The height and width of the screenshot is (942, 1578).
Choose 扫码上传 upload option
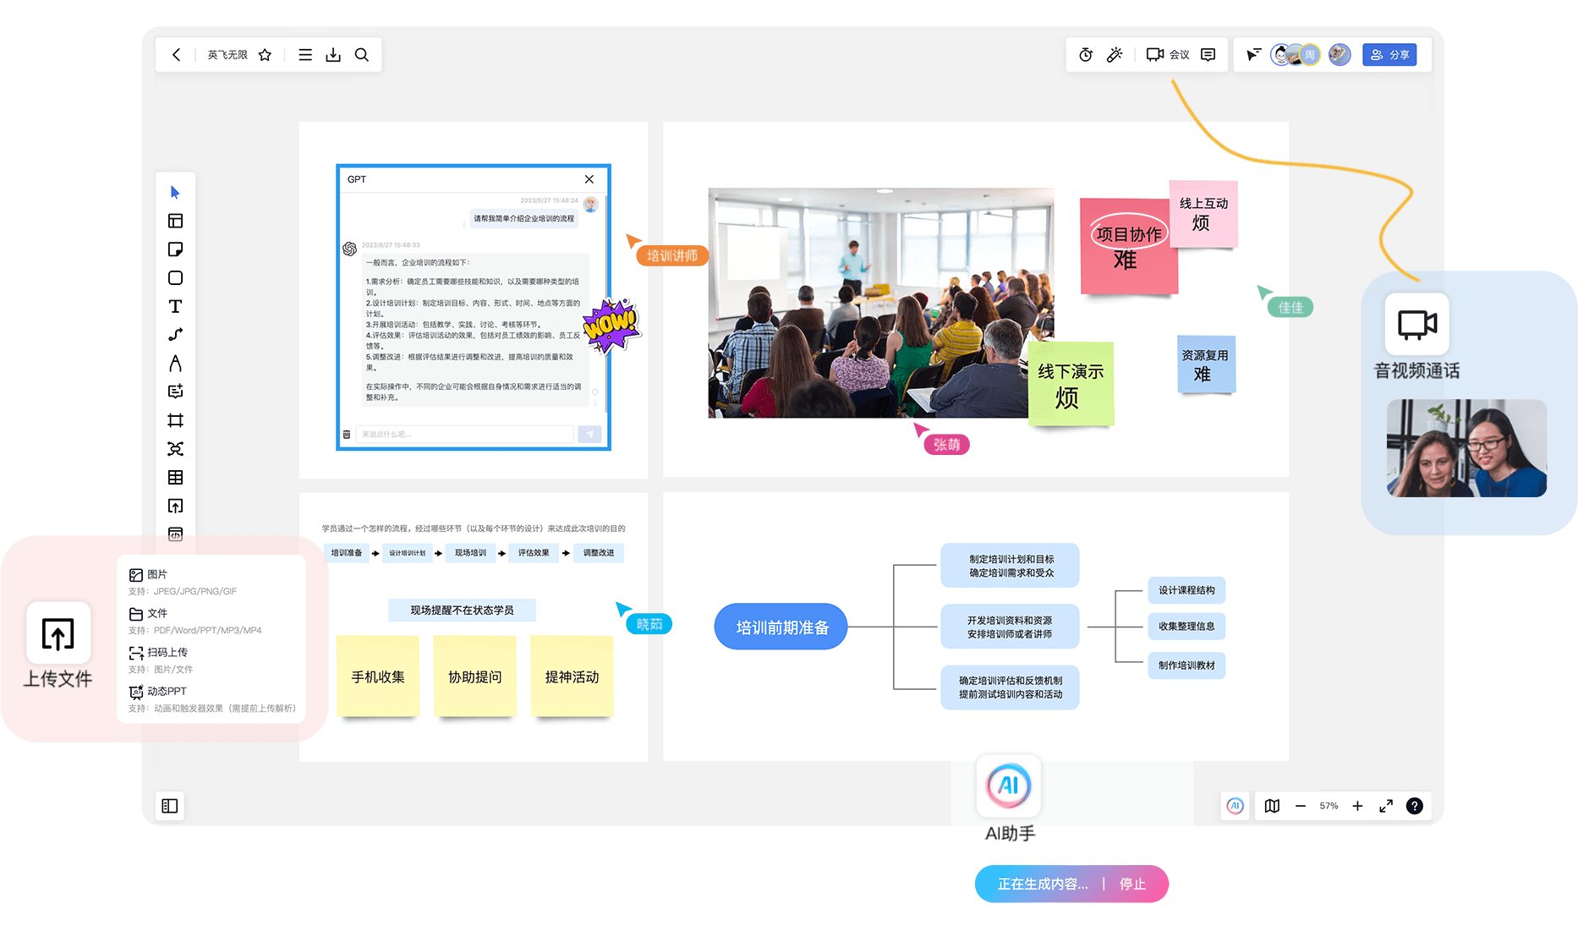[x=158, y=652]
